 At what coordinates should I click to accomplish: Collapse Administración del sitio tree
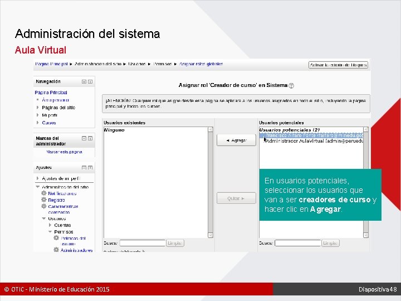[x=38, y=187]
